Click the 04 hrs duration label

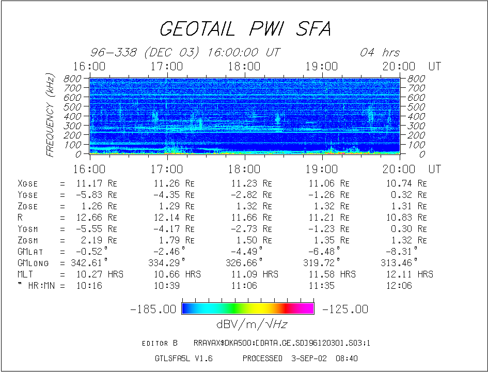pyautogui.click(x=380, y=52)
